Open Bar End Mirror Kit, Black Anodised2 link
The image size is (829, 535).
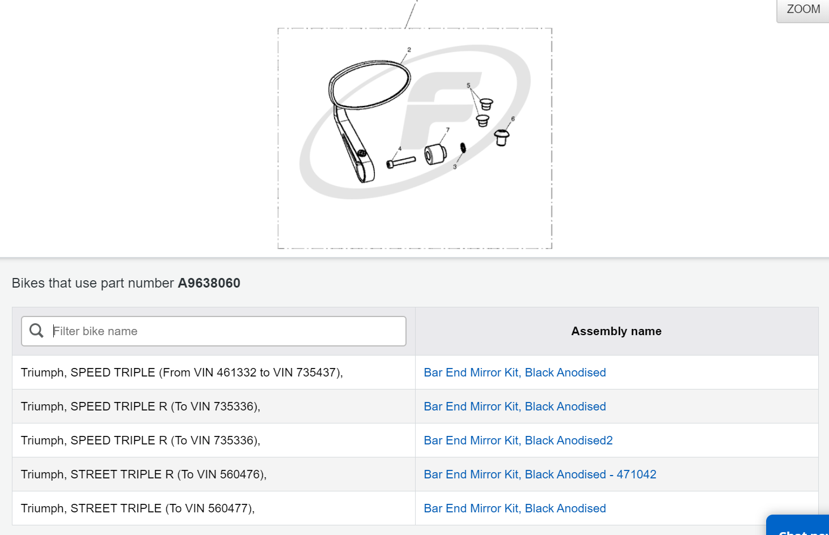[518, 440]
